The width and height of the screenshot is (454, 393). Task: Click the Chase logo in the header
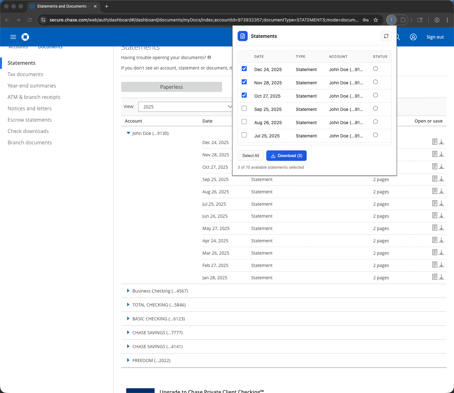25,37
